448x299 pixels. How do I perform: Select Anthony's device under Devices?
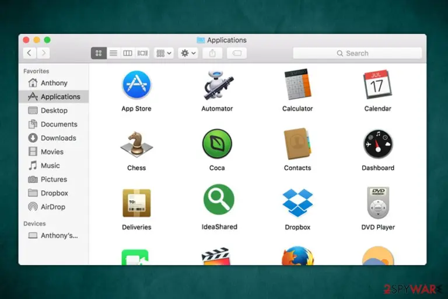click(54, 235)
